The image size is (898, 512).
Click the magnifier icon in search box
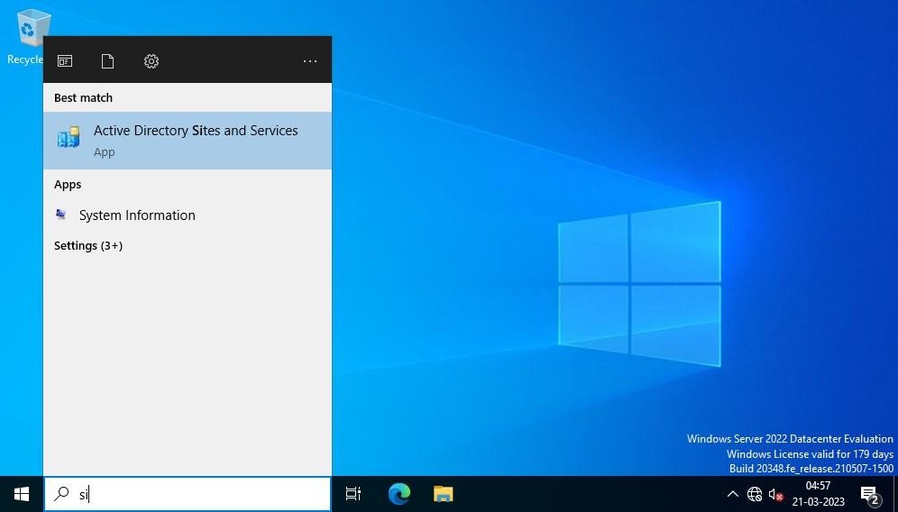[x=61, y=494]
